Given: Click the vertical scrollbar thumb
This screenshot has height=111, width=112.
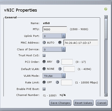Looking at the screenshot, I should pos(106,29).
